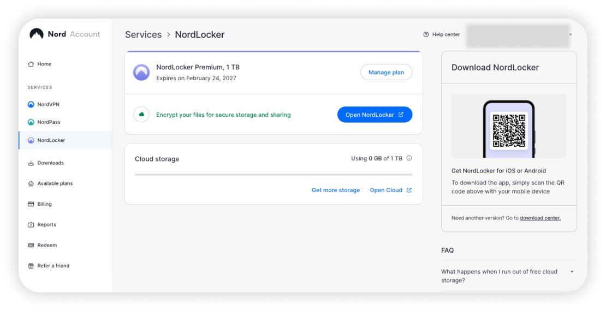This screenshot has width=606, height=311.
Task: Click the Home house icon
Action: (x=31, y=64)
